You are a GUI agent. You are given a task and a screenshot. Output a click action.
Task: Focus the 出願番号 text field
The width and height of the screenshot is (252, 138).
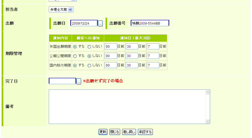[150, 23]
